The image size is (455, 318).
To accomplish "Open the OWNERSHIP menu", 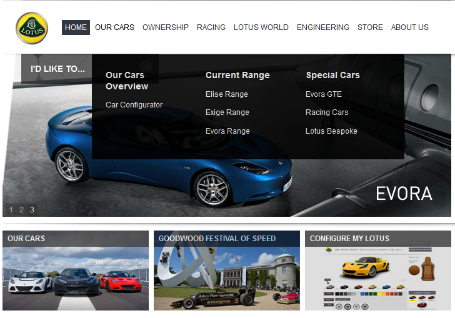I will pos(166,27).
